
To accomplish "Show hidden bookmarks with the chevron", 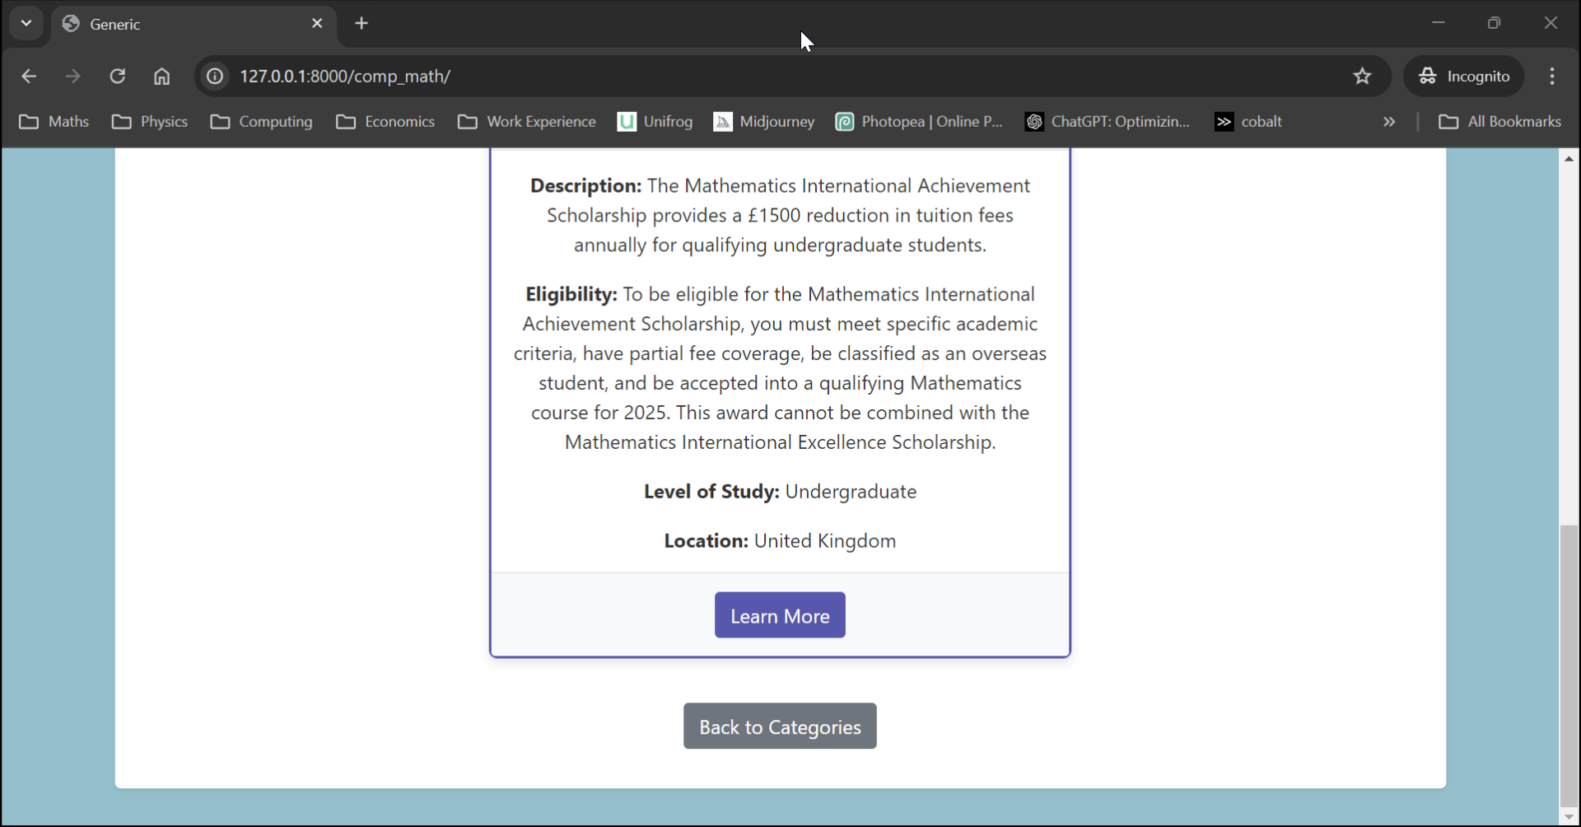I will click(1389, 122).
